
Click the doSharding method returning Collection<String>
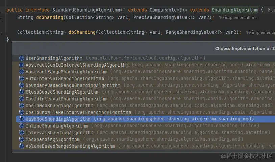(x=82, y=32)
